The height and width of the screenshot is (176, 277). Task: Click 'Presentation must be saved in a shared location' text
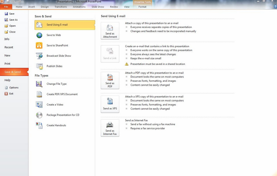coord(158,64)
